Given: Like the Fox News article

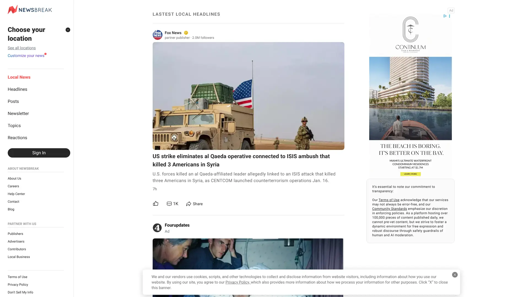Looking at the screenshot, I should point(156,204).
